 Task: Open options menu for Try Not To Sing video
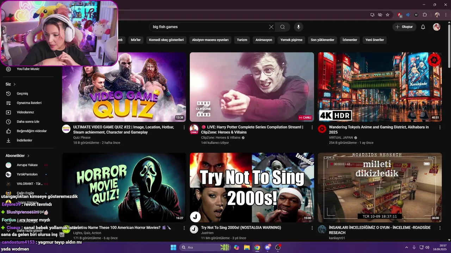(312, 228)
